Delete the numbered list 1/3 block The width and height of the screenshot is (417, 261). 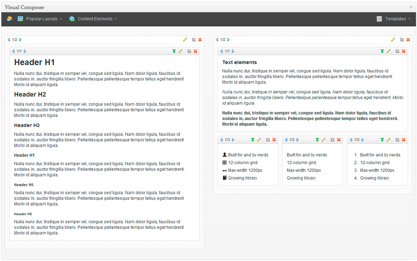404,140
